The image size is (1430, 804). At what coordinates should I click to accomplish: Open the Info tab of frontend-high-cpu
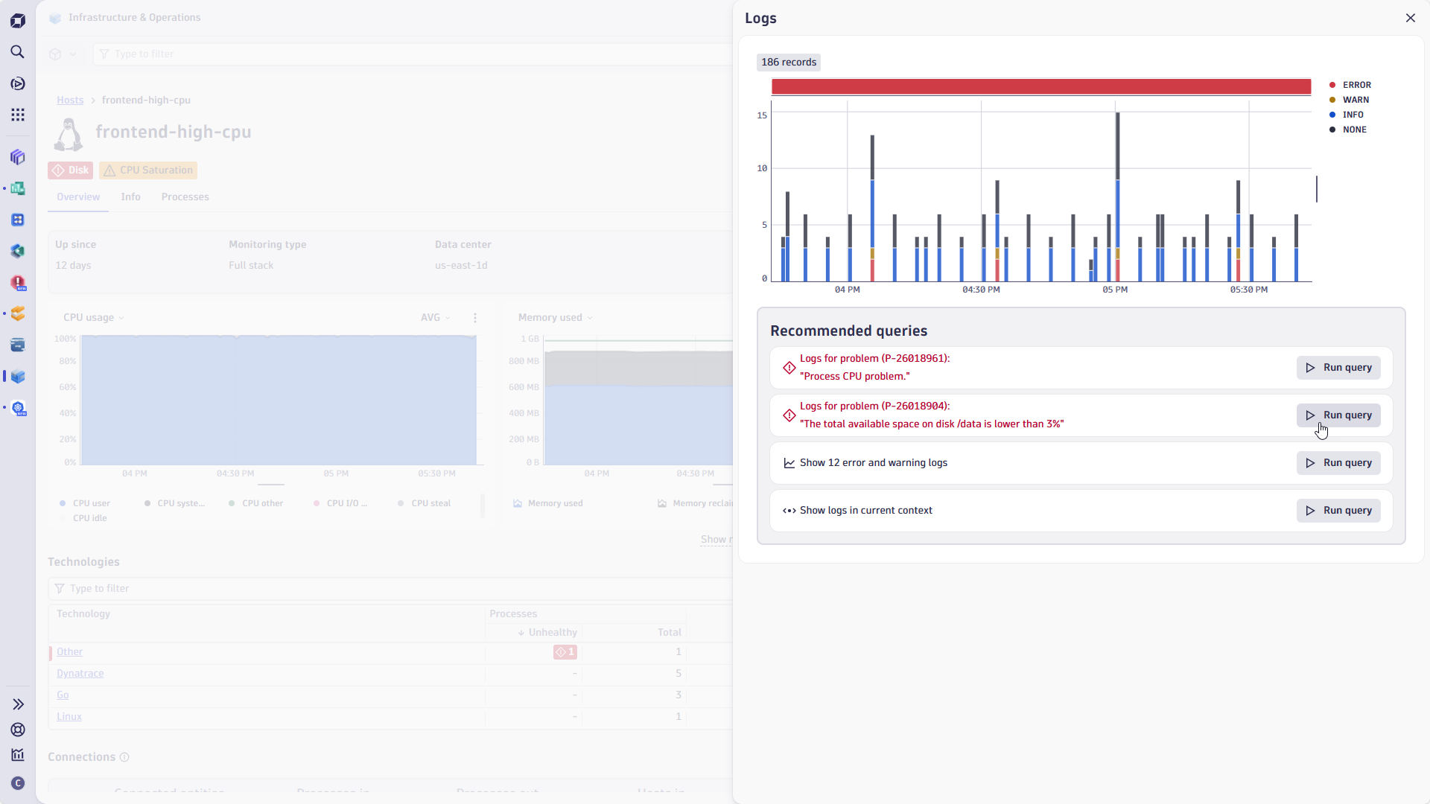[x=130, y=197]
